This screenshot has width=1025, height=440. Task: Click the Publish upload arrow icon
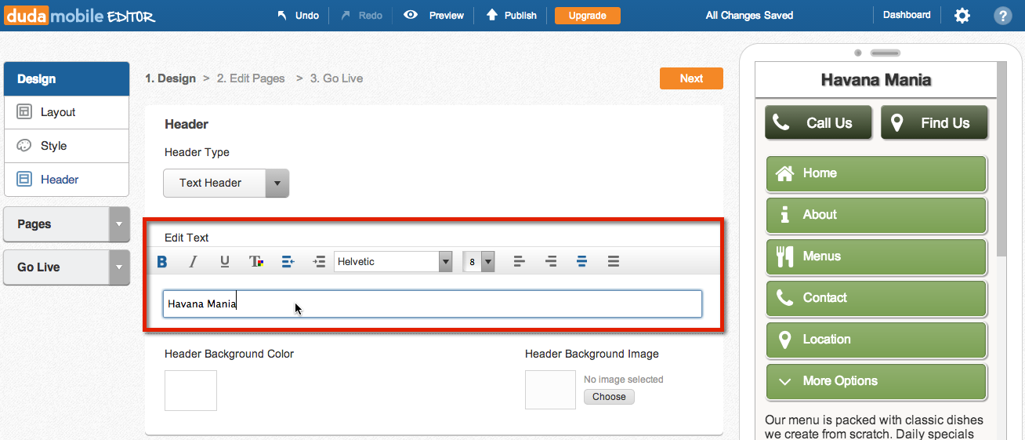[x=492, y=15]
